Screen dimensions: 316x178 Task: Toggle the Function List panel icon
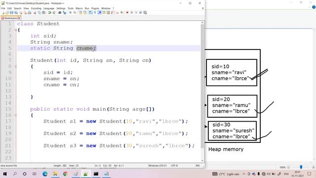[113, 12]
